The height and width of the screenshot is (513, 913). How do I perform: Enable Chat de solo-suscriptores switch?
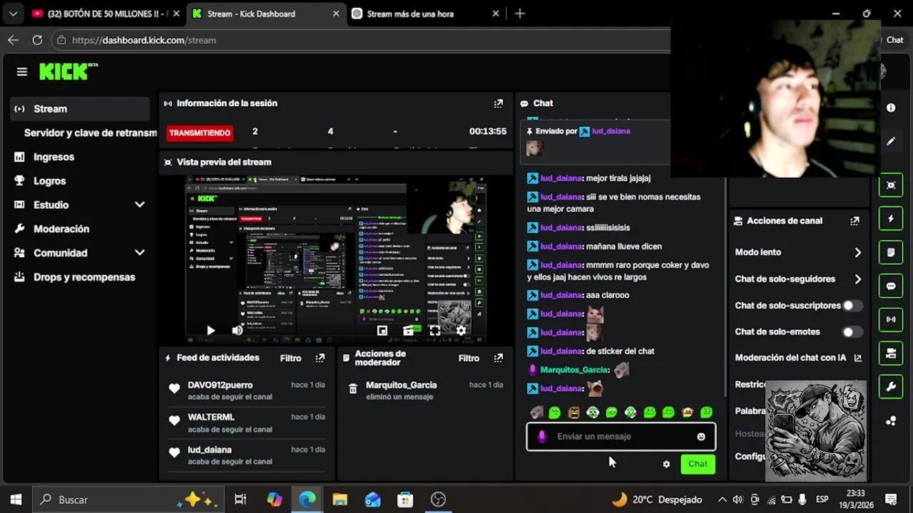coord(852,306)
